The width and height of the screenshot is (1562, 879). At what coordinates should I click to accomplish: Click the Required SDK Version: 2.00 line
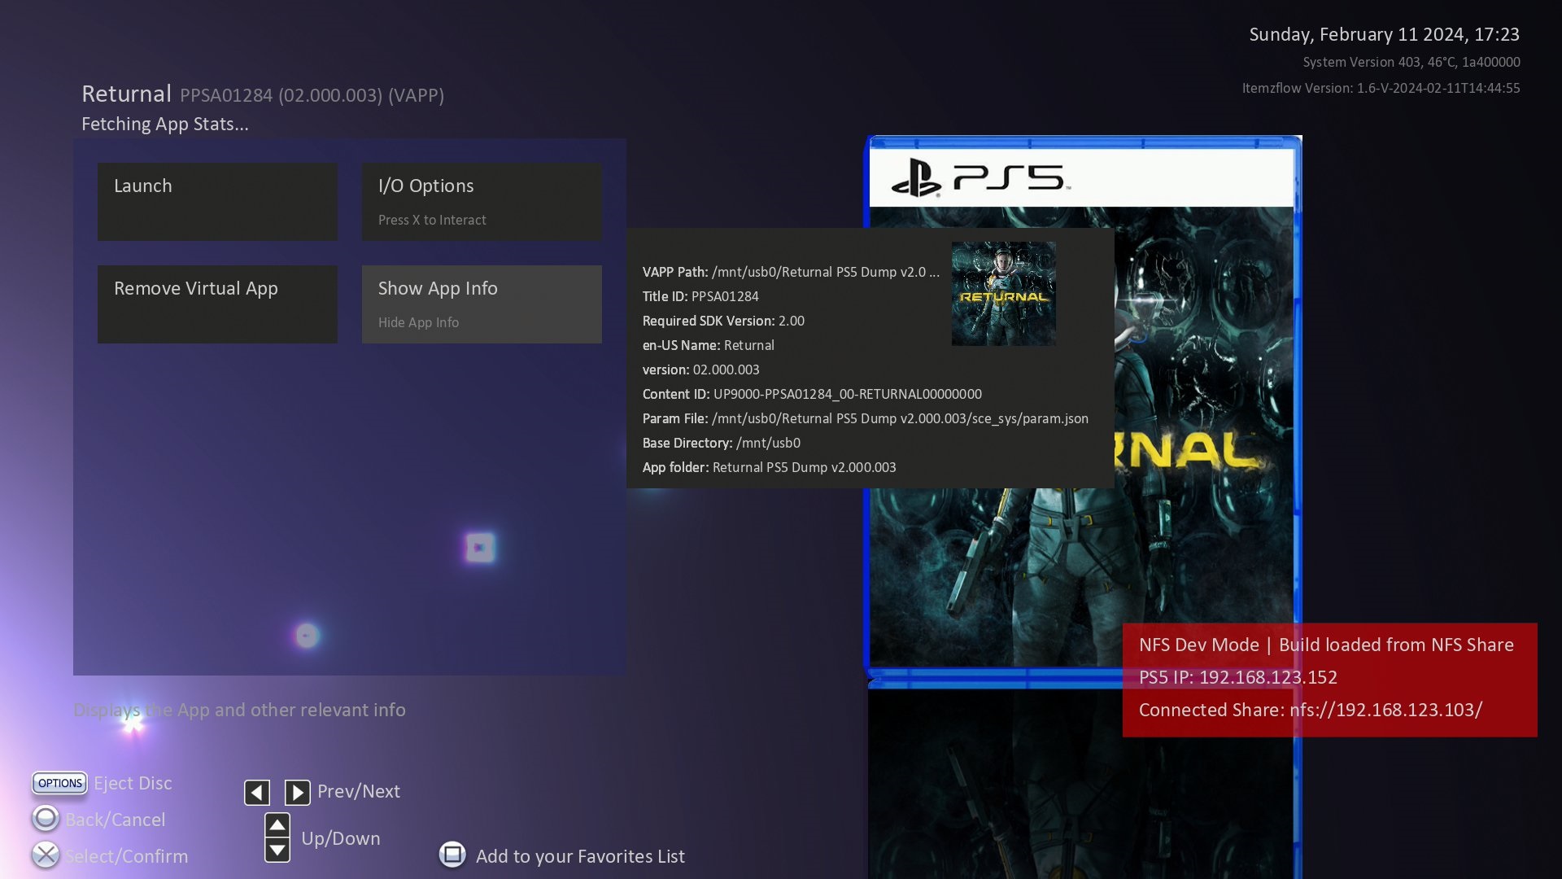click(x=723, y=321)
